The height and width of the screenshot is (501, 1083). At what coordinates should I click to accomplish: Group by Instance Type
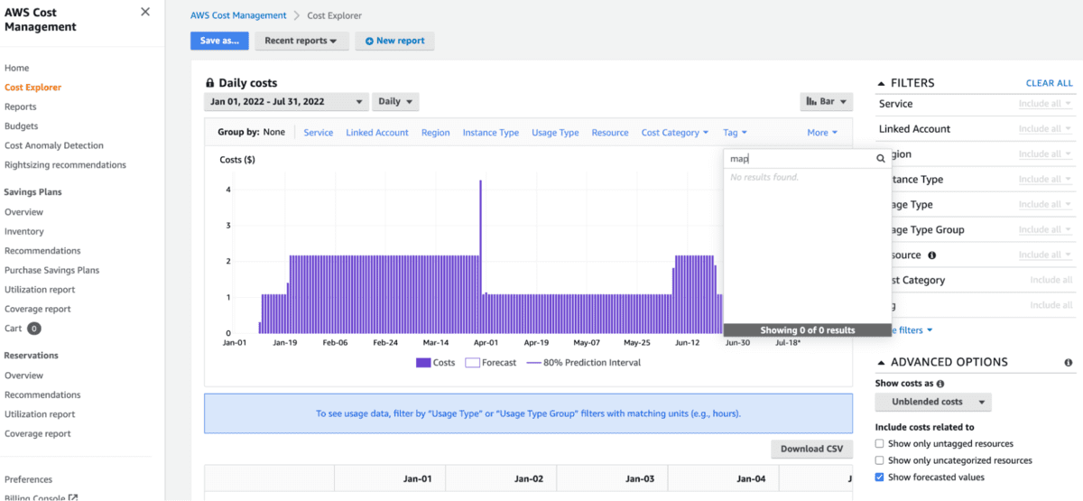click(x=490, y=133)
